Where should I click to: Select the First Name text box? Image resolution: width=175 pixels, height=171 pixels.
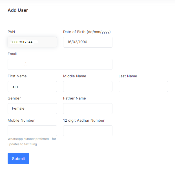point(32,87)
